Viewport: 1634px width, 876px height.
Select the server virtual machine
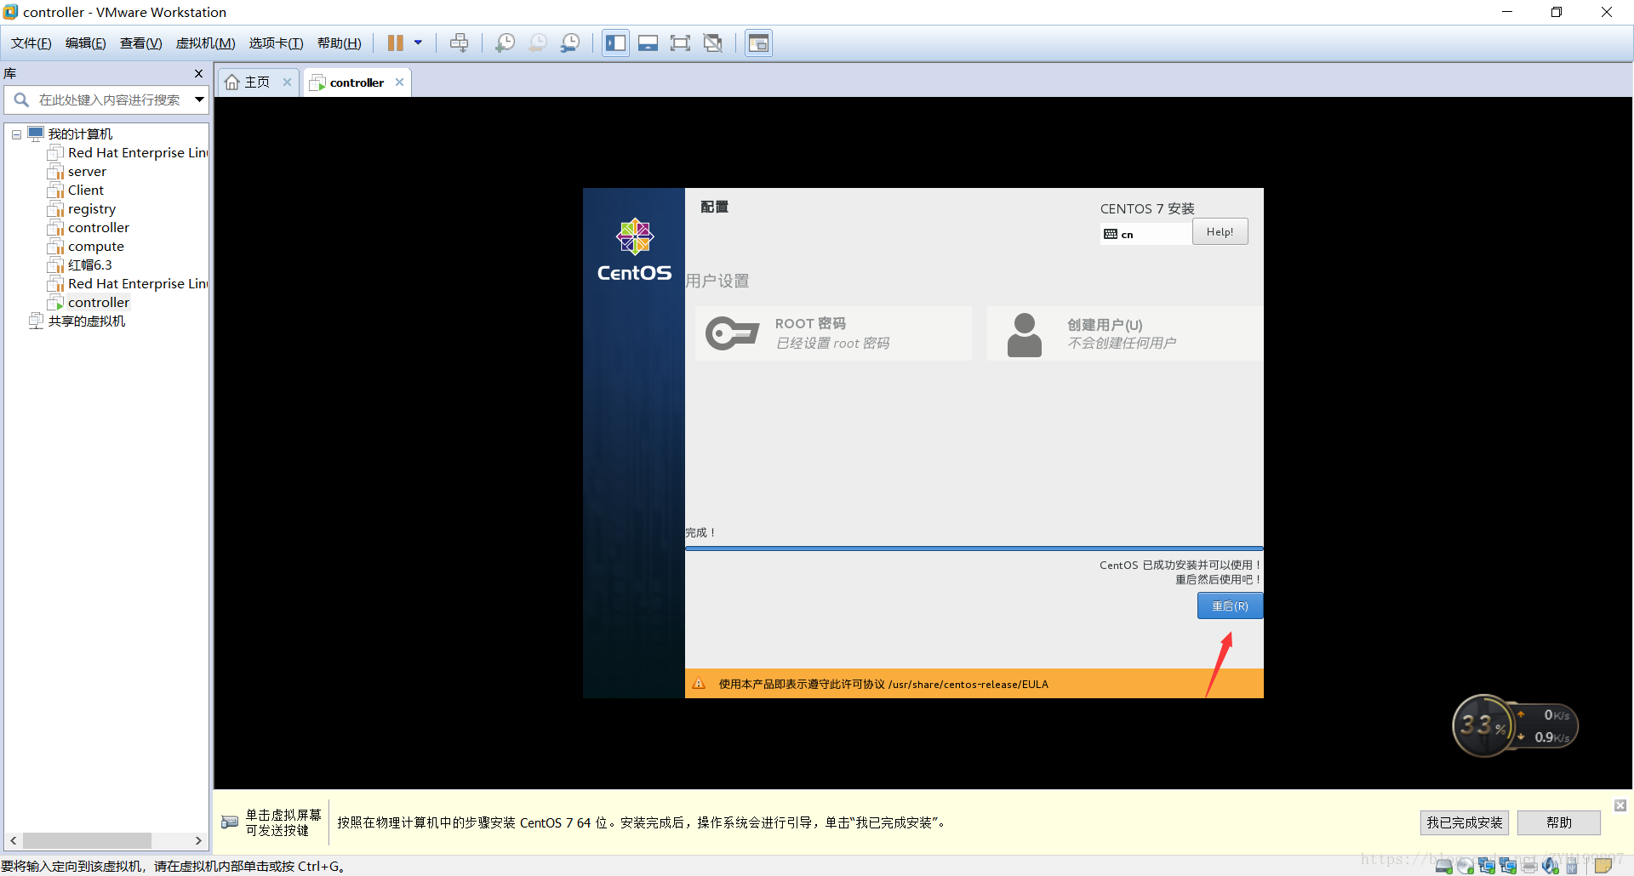click(x=77, y=172)
